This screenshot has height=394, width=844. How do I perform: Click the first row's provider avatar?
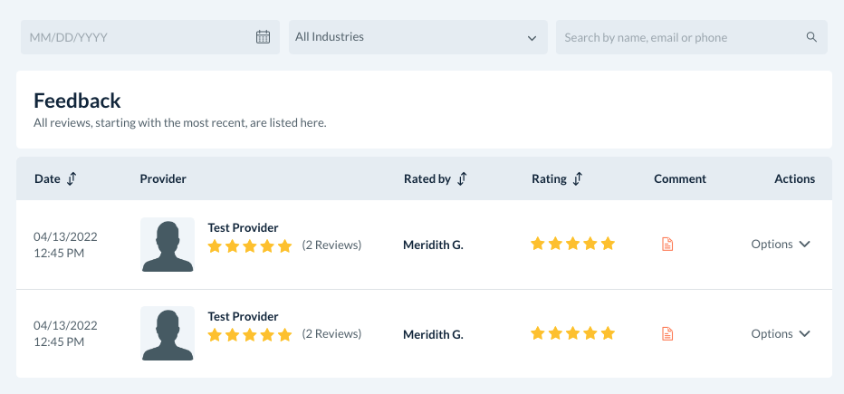coord(168,245)
